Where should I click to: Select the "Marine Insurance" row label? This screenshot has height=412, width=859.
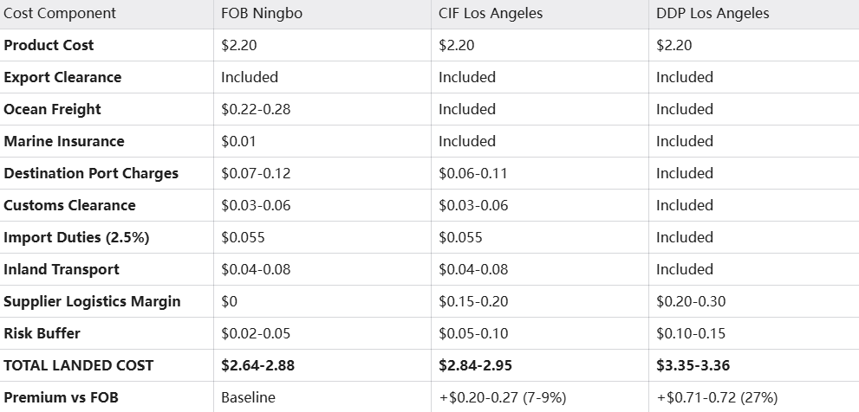(64, 141)
